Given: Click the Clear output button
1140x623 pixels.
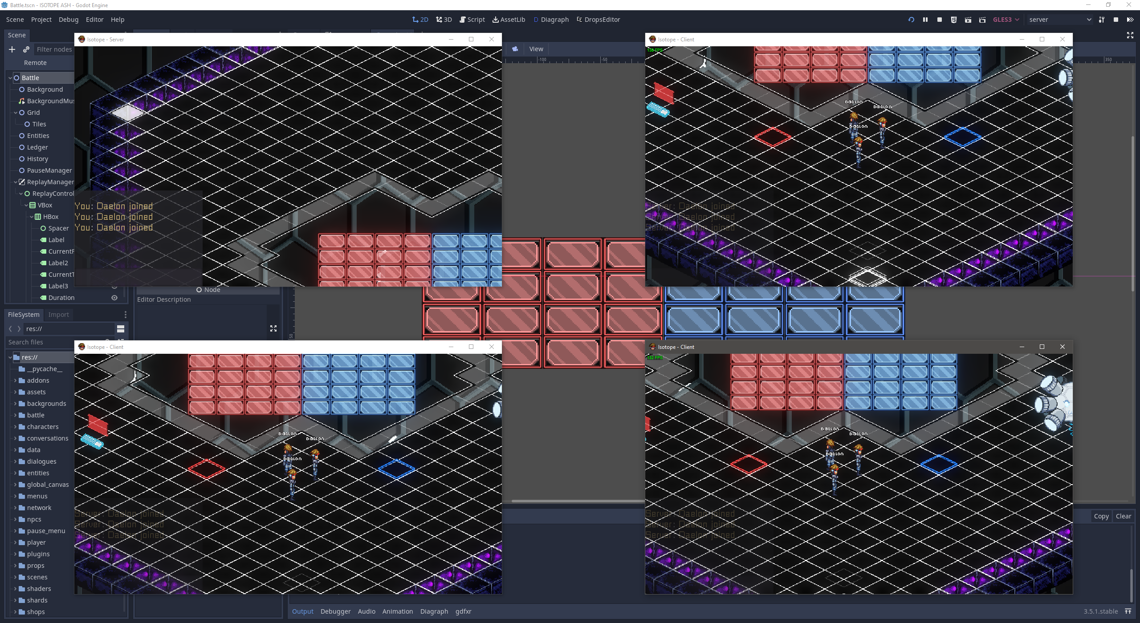Looking at the screenshot, I should click(1123, 516).
